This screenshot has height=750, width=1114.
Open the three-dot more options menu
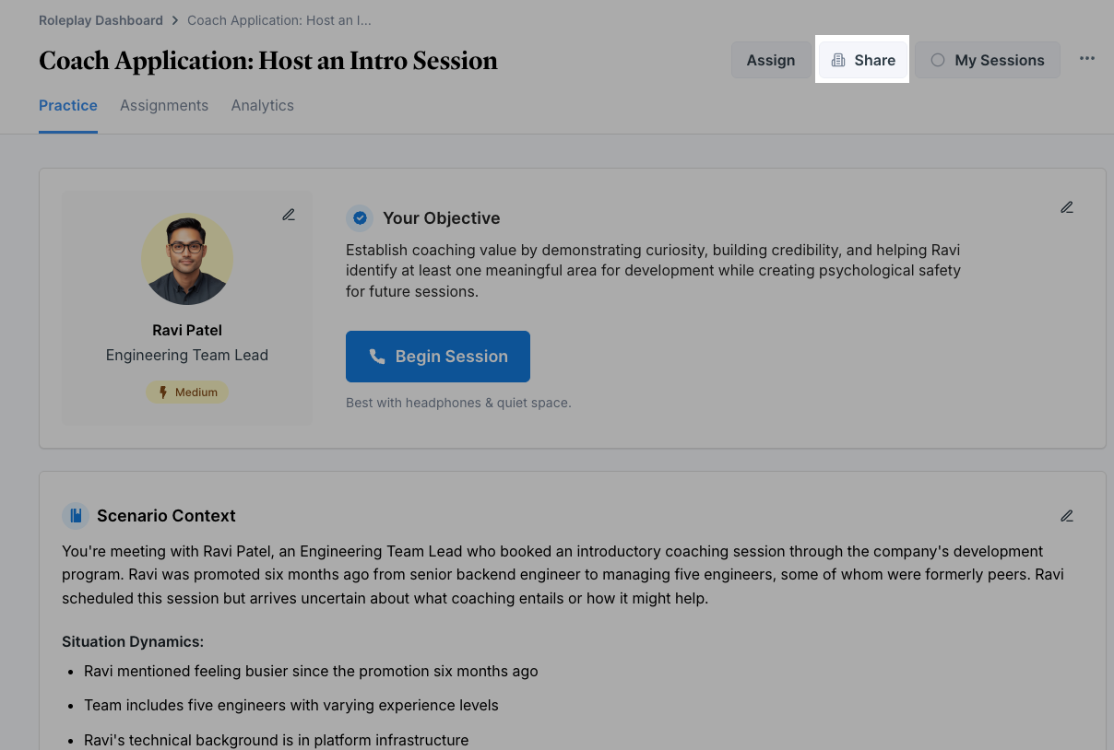pos(1087,60)
